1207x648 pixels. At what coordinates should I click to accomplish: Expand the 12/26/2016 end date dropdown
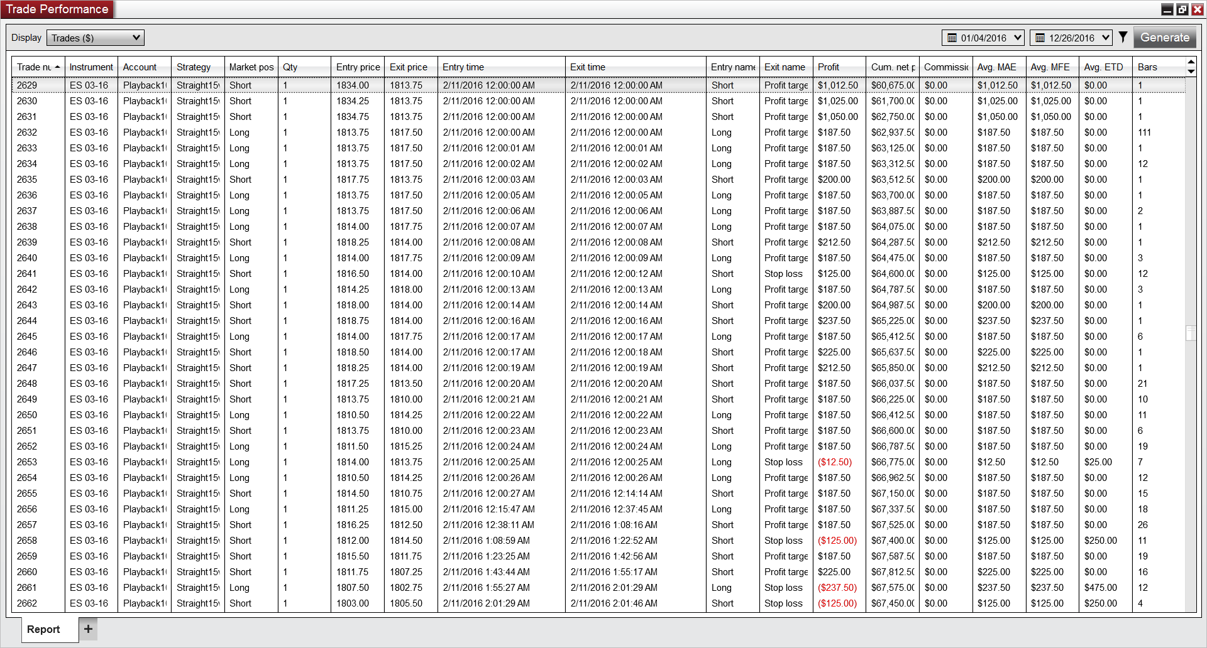1106,38
